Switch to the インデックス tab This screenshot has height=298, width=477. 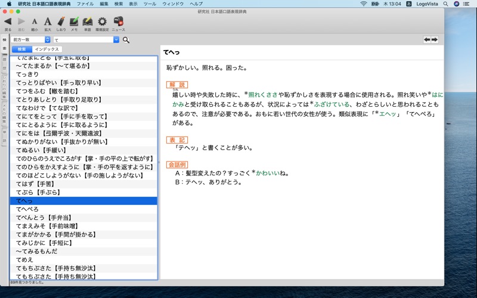47,49
